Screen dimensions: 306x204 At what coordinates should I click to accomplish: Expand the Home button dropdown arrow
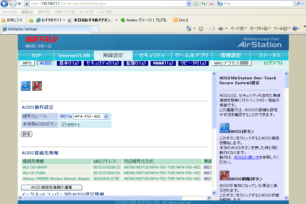click(194, 29)
